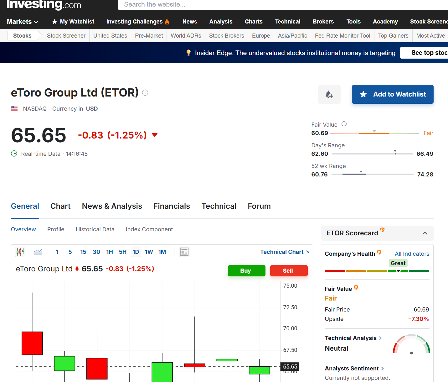Open the News & Analysis tab

click(112, 206)
